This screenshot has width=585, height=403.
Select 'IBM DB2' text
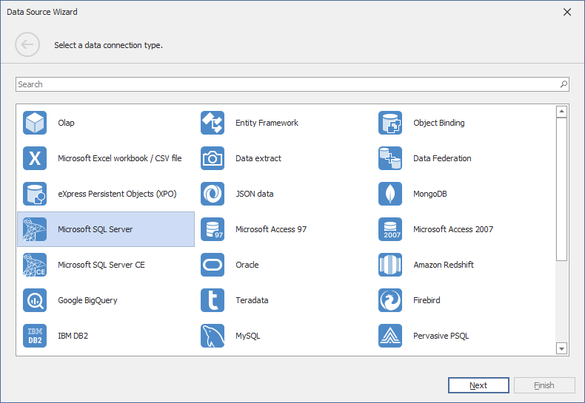pos(73,336)
